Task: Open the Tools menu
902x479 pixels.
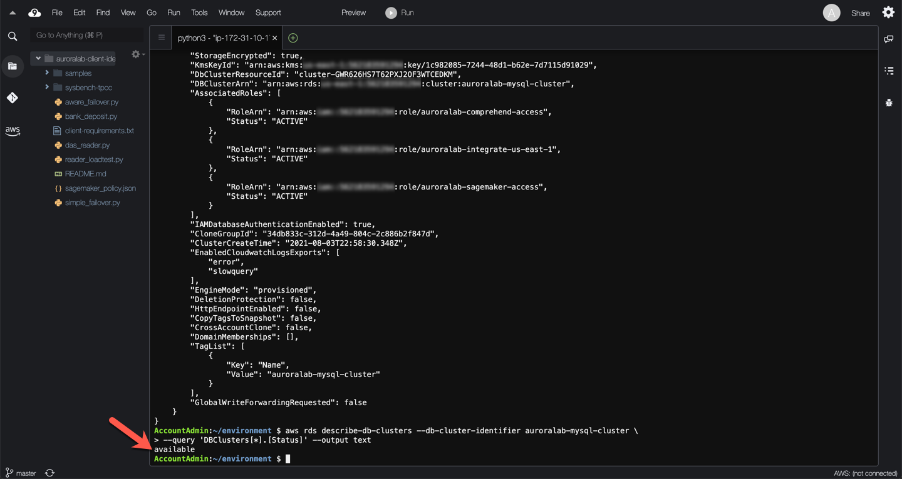Action: click(199, 13)
